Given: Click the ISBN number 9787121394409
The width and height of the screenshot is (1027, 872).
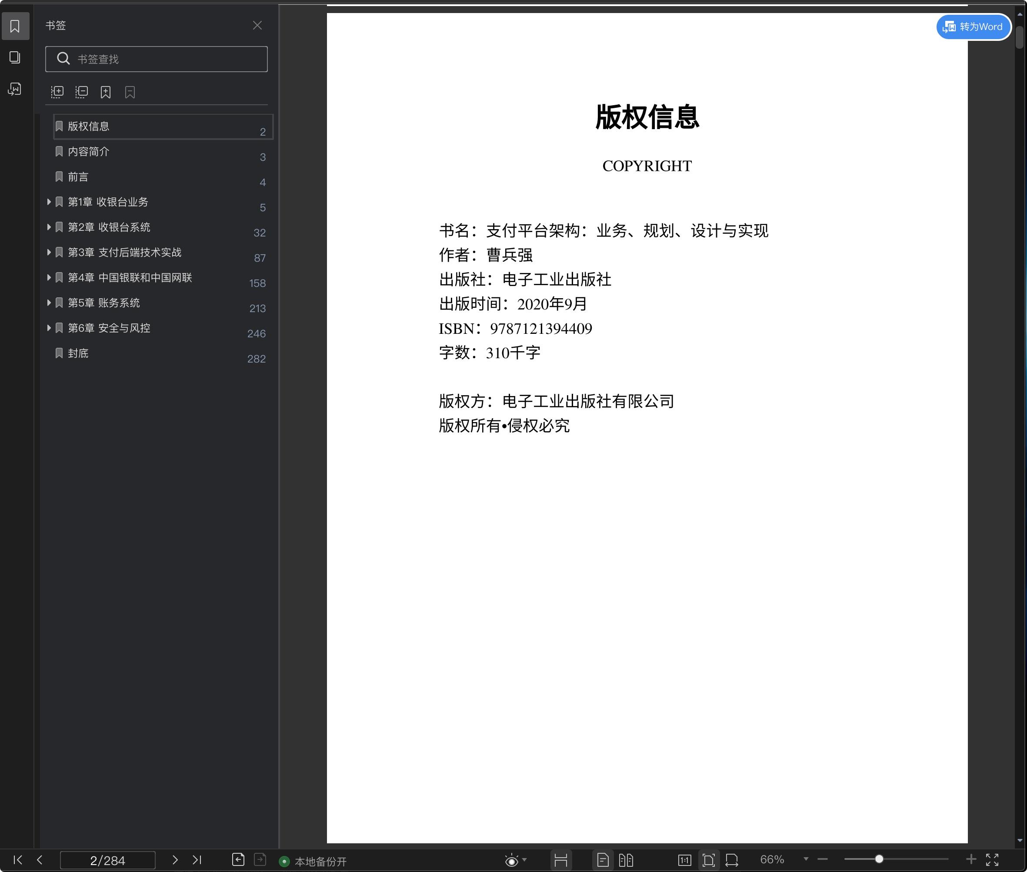Looking at the screenshot, I should [541, 329].
